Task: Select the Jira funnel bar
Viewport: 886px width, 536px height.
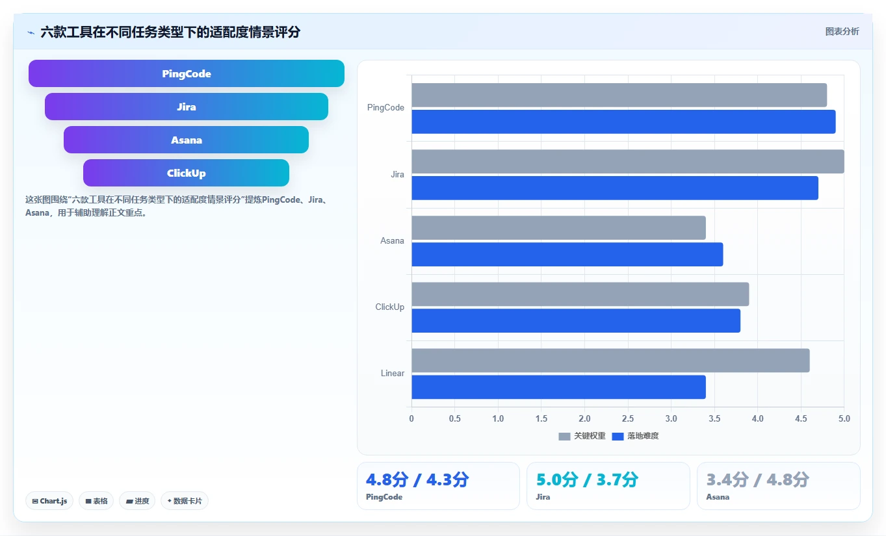Action: click(x=187, y=107)
